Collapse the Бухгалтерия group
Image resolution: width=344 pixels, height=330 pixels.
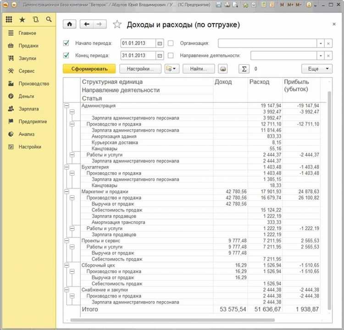(x=67, y=167)
